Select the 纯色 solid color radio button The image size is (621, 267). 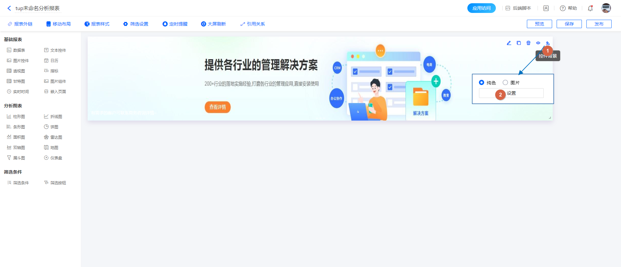(x=481, y=83)
